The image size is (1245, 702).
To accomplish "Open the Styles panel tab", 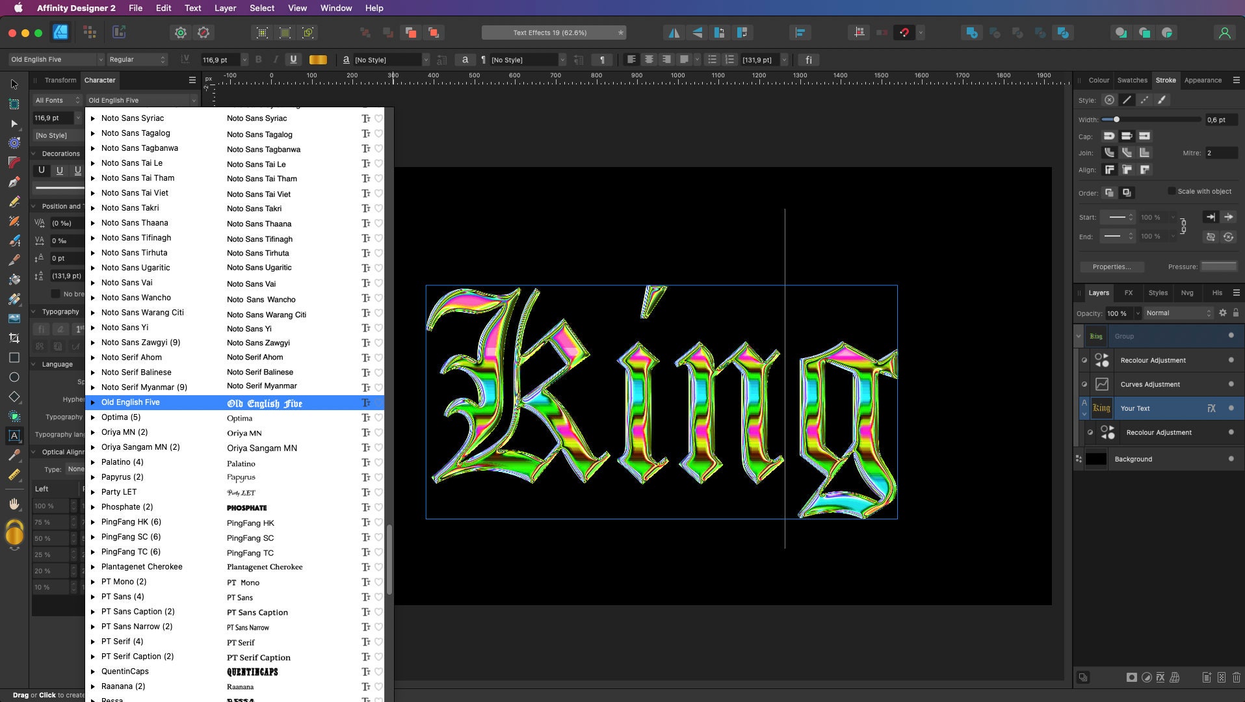I will pyautogui.click(x=1158, y=292).
